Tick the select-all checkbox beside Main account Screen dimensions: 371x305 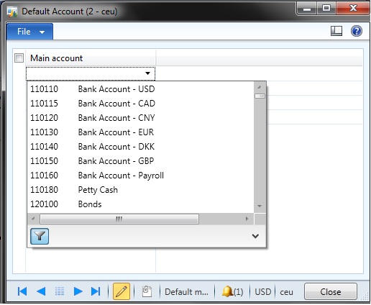click(x=19, y=58)
